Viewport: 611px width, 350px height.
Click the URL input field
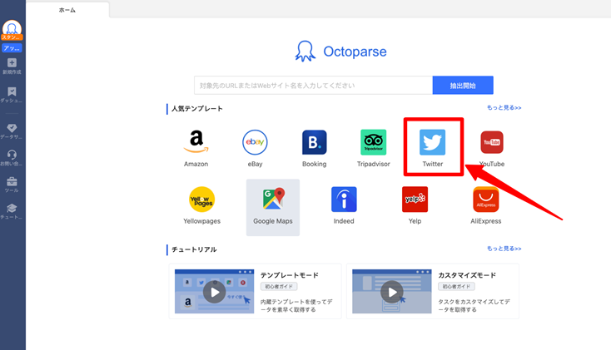(x=313, y=86)
